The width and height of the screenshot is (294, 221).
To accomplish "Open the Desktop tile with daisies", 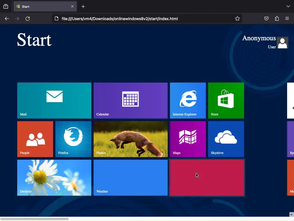I will (54, 178).
